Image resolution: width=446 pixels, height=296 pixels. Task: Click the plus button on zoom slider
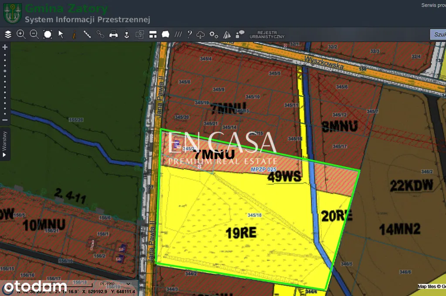click(x=5, y=47)
